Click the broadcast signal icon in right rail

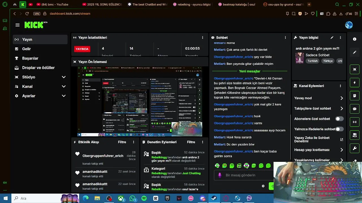[x=355, y=122]
